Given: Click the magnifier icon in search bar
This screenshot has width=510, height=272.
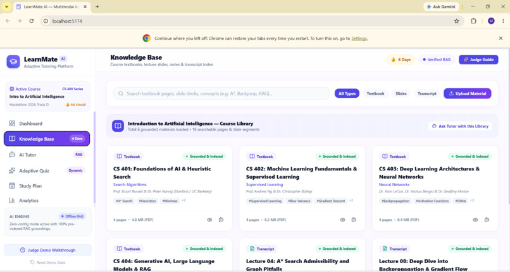Looking at the screenshot, I should [x=121, y=93].
